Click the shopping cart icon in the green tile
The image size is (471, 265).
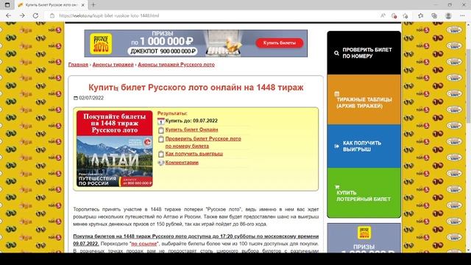(337, 187)
